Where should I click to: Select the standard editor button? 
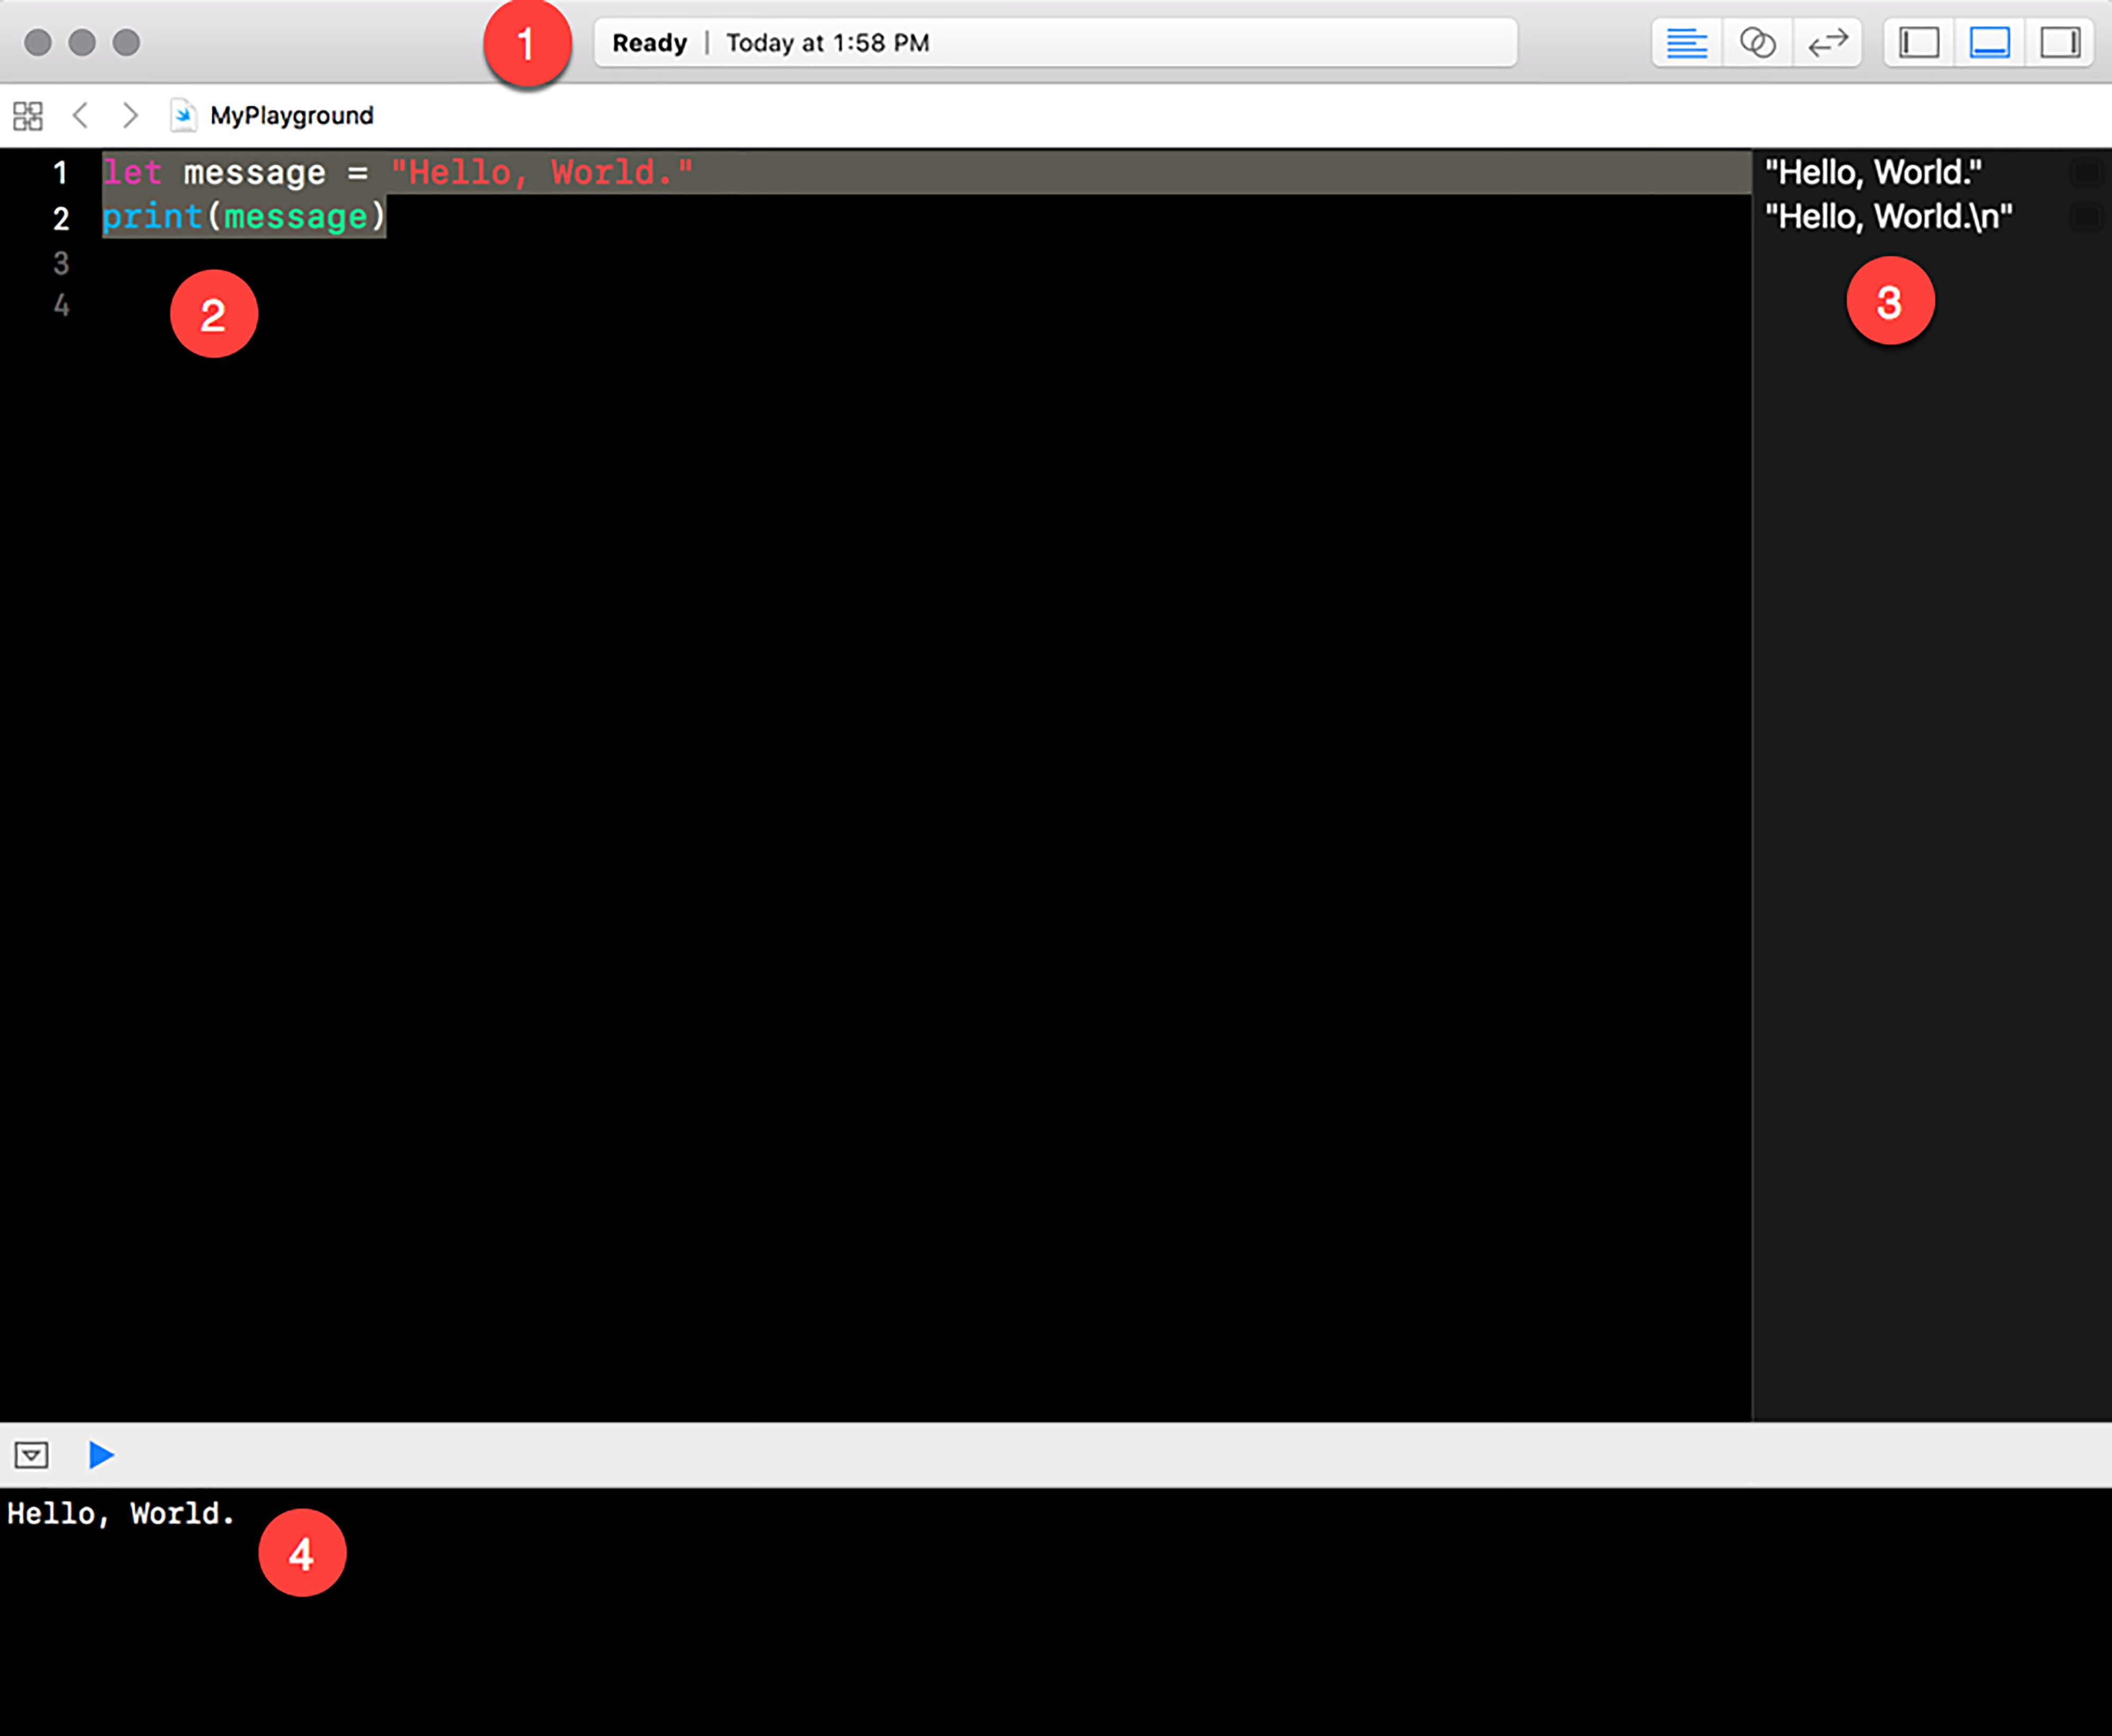1687,43
